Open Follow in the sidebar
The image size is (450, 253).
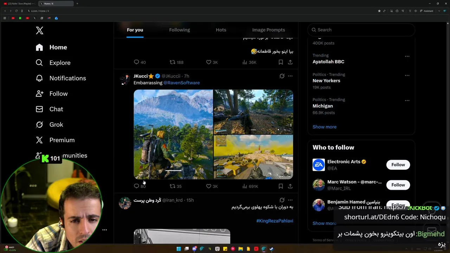tap(52, 93)
